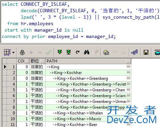Select row number 10 header
This screenshot has width=160, height=127.
[12, 119]
